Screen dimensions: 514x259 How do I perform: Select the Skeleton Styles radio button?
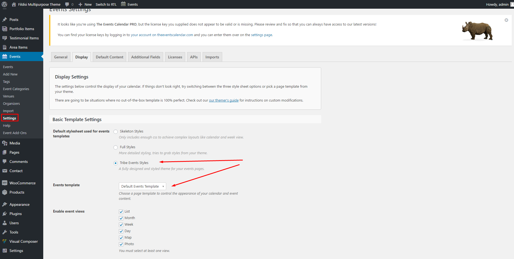(116, 132)
